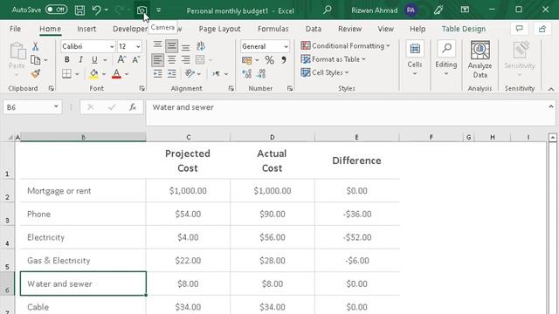Click the Select All corner triangle

(x=10, y=137)
